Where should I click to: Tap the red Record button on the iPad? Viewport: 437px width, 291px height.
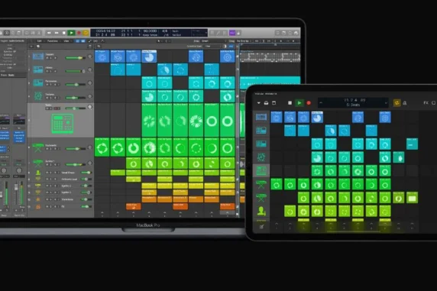309,103
